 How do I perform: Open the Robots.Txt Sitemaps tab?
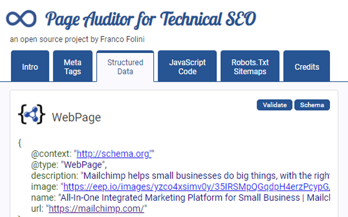[x=250, y=67]
